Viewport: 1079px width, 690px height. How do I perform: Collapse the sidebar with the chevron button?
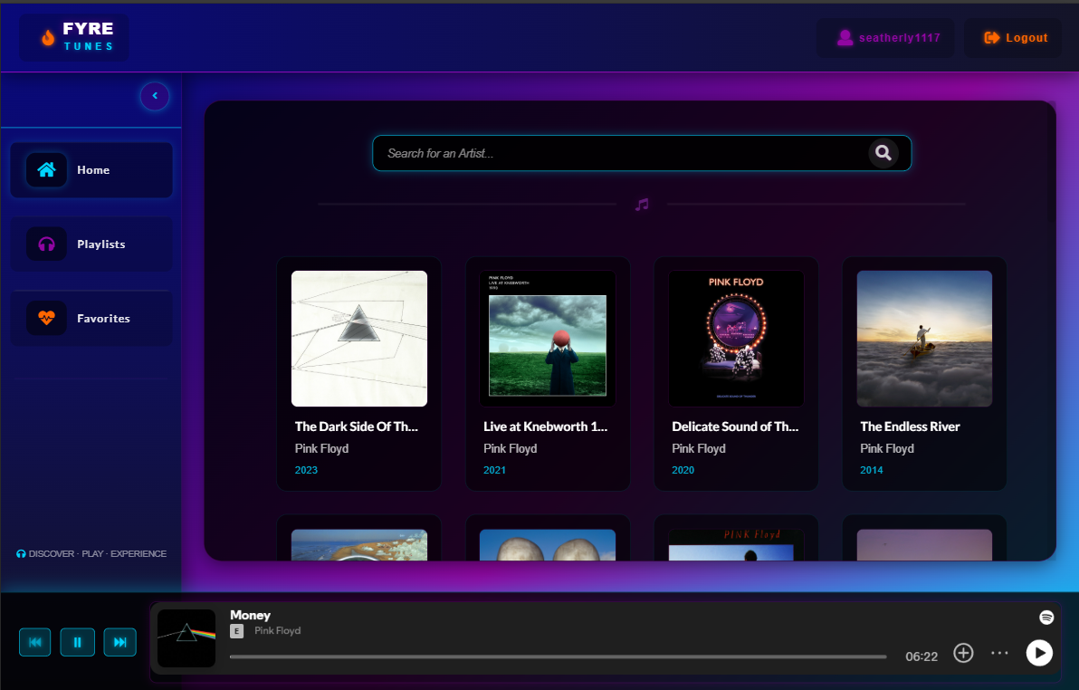coord(155,96)
